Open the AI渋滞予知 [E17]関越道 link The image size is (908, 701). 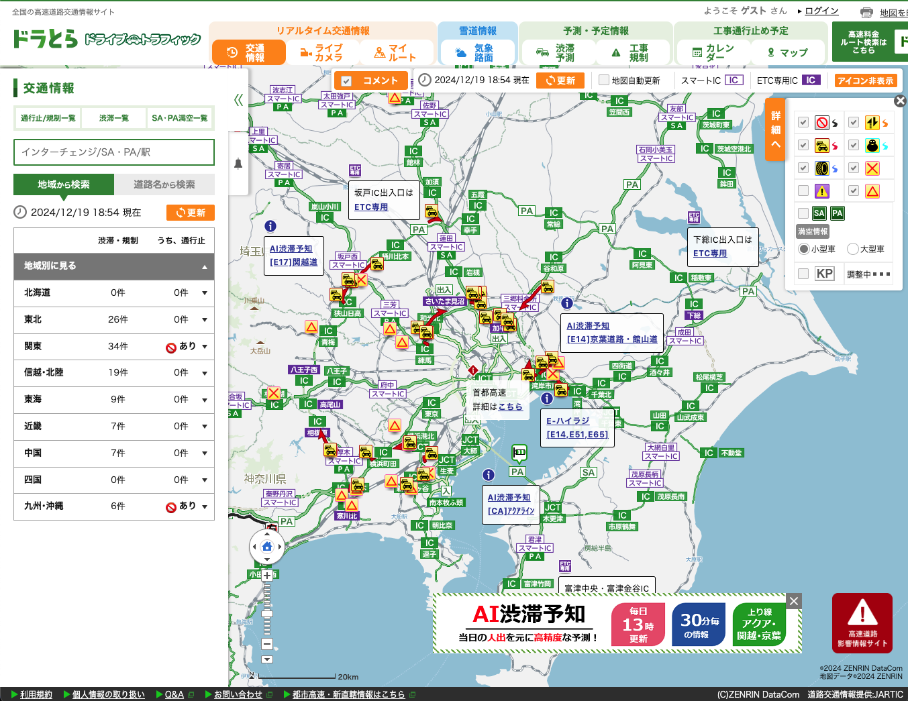(293, 256)
